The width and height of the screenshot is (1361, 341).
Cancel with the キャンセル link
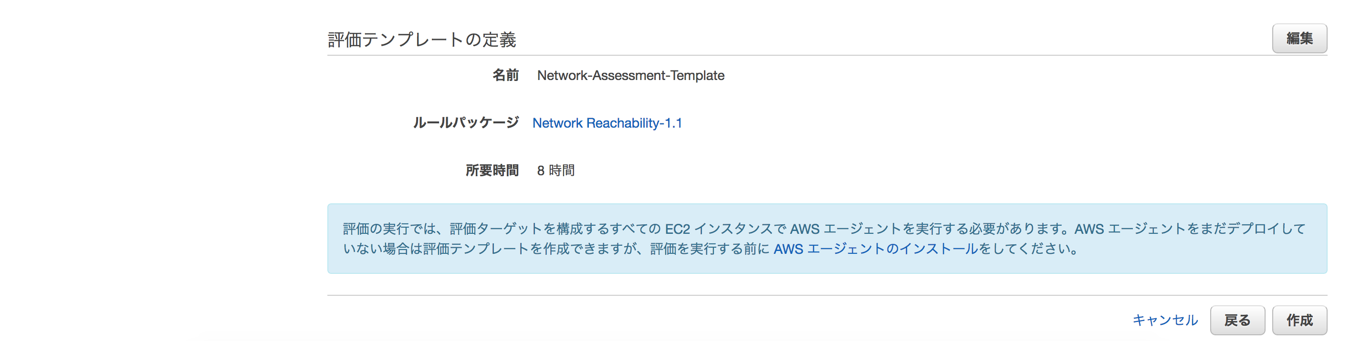1165,320
